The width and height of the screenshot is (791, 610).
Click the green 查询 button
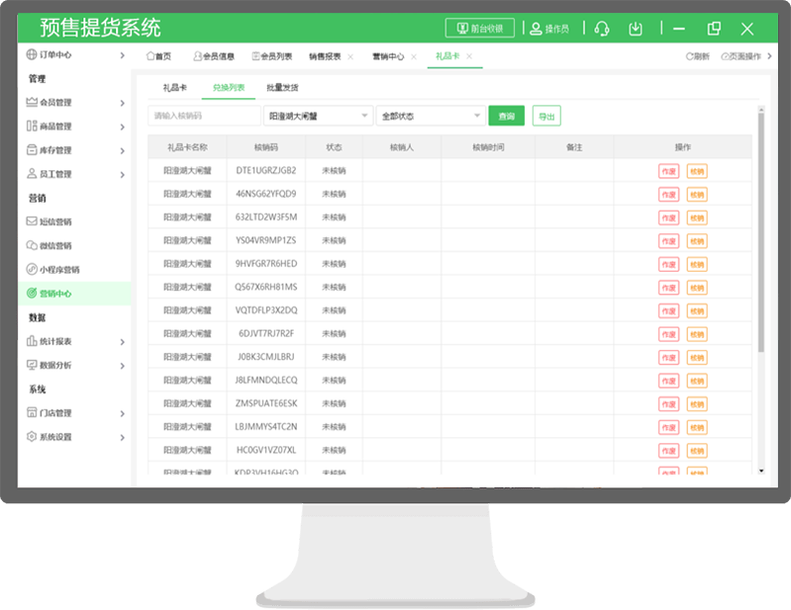tap(506, 117)
